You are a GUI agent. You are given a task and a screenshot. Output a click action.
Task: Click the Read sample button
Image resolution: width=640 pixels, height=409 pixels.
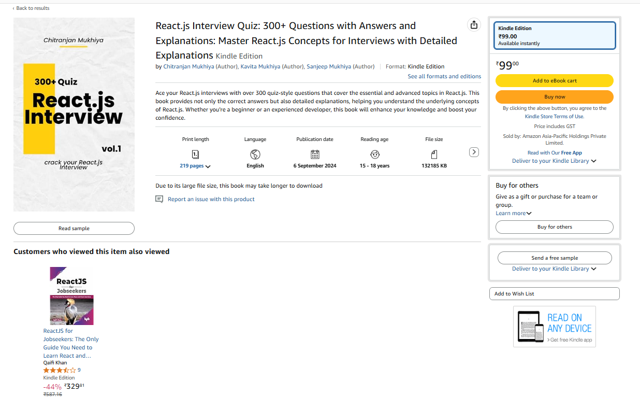(74, 228)
